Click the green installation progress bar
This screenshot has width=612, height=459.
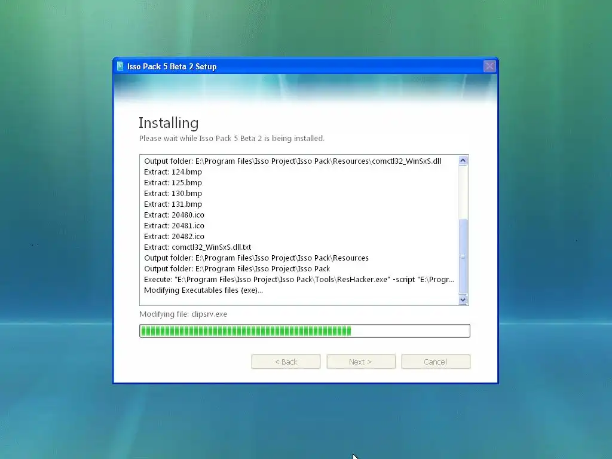click(304, 331)
